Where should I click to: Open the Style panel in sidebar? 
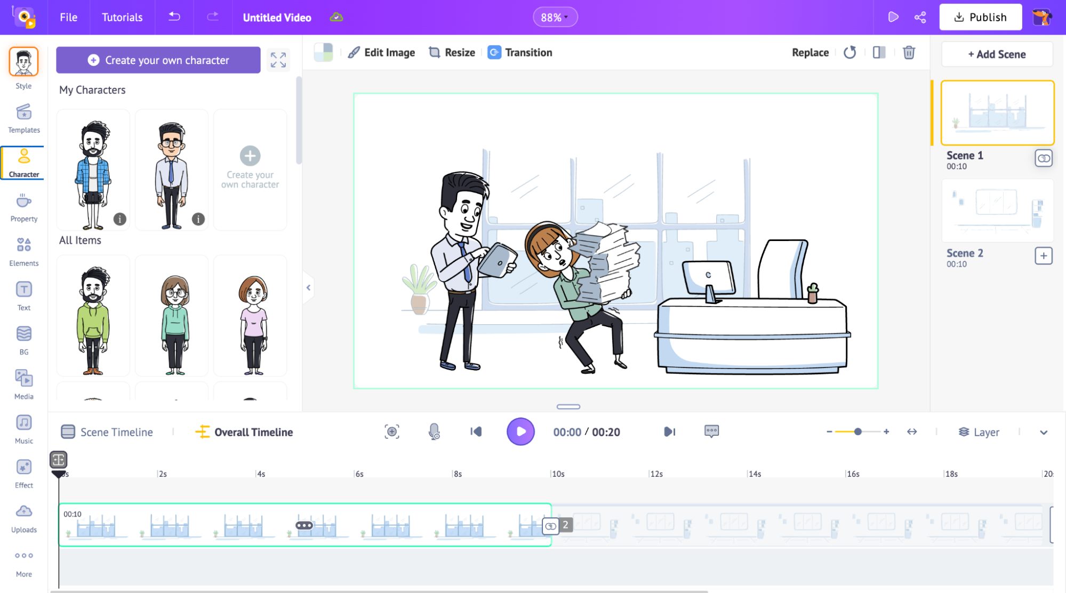point(23,68)
